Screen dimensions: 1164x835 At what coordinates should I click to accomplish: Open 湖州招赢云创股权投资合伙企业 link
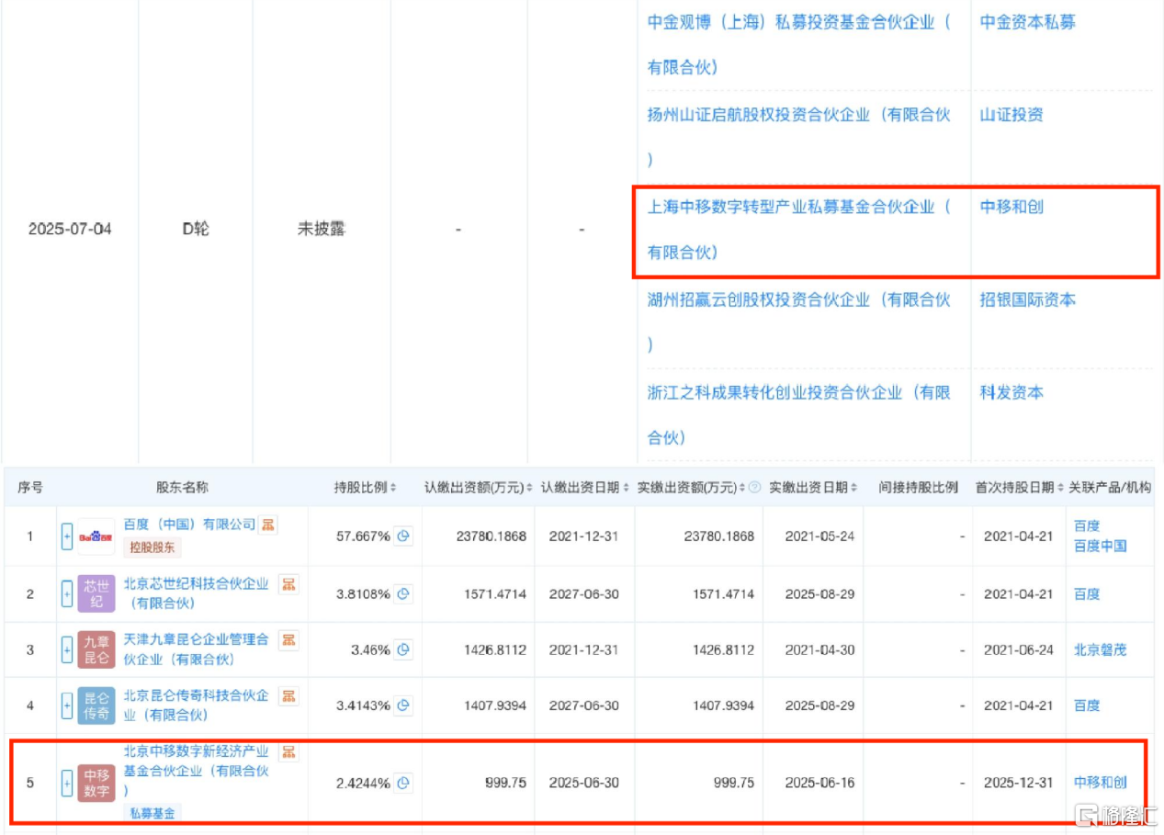coord(799,322)
